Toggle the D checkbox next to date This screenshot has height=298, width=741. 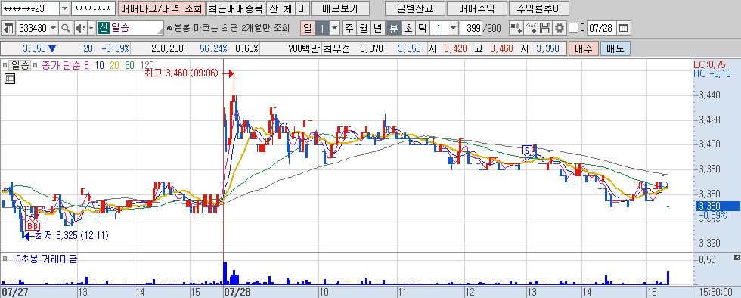(x=573, y=29)
